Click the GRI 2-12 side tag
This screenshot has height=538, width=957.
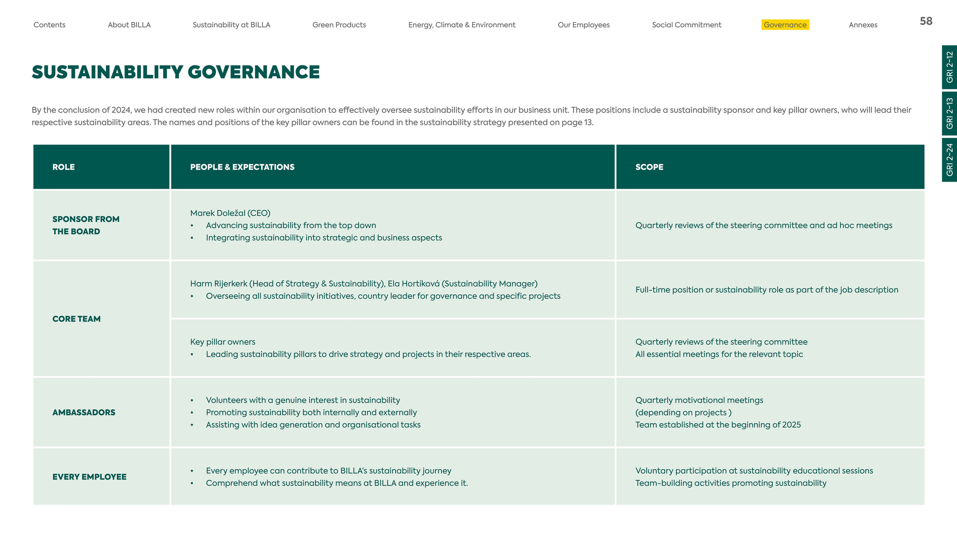click(x=949, y=67)
